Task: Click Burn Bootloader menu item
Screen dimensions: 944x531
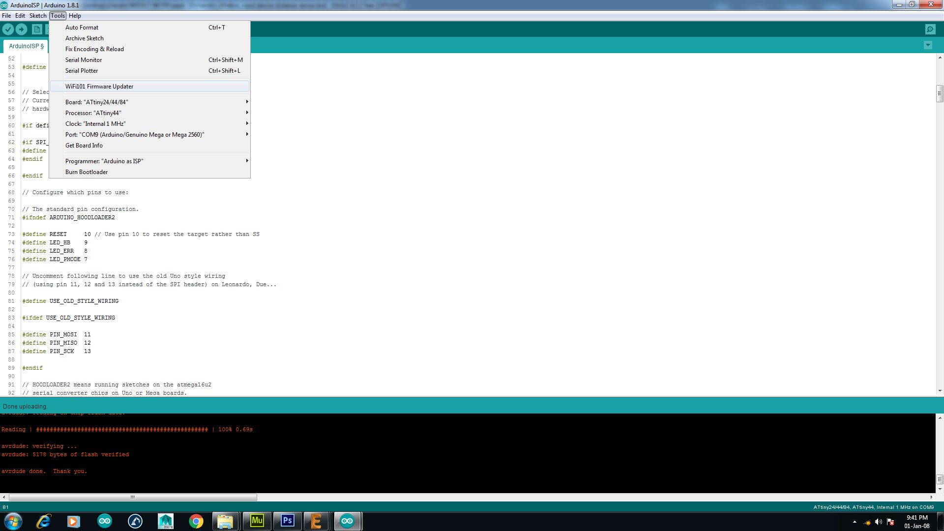Action: (150, 172)
